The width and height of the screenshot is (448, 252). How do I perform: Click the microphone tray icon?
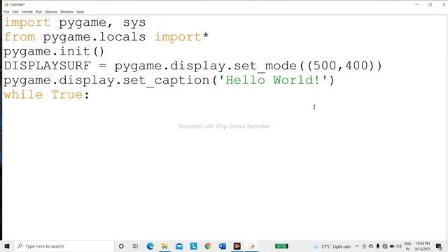(x=378, y=246)
